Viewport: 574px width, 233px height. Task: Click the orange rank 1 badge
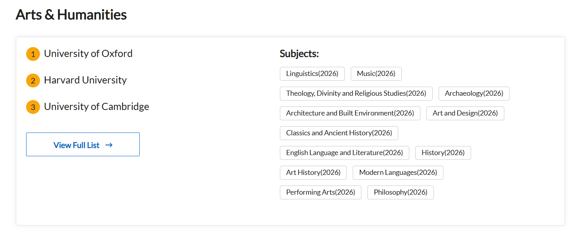pyautogui.click(x=33, y=54)
